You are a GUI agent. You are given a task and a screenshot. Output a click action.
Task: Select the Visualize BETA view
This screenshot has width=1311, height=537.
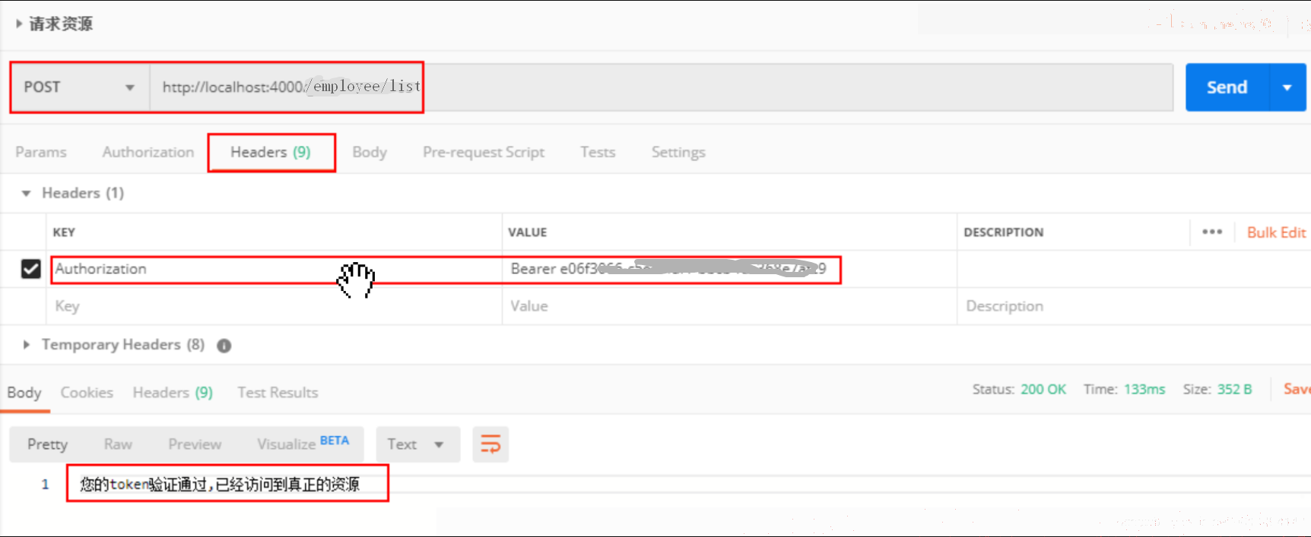[303, 444]
